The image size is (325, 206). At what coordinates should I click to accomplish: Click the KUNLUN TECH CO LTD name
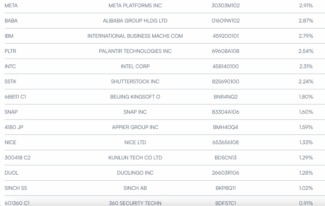[135, 158]
